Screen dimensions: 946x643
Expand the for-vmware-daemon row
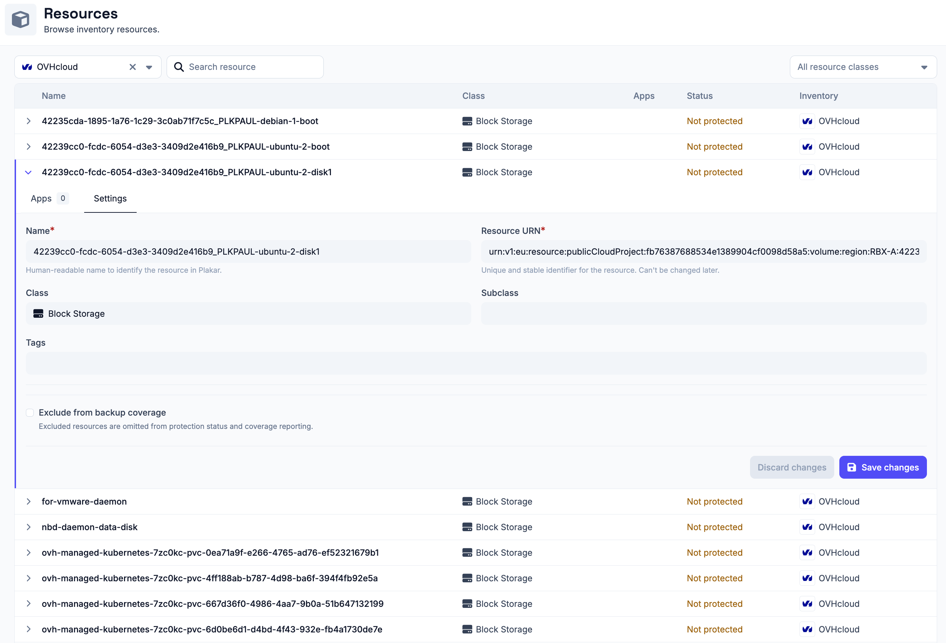click(29, 501)
